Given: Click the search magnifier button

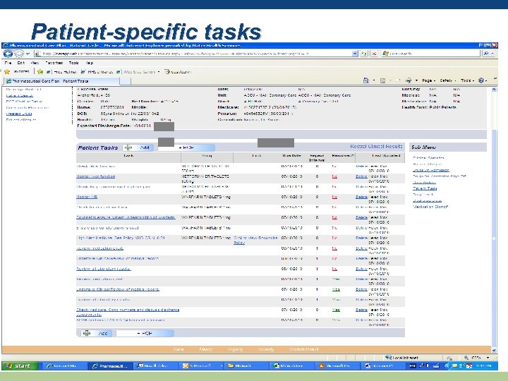Looking at the screenshot, I should [x=486, y=54].
